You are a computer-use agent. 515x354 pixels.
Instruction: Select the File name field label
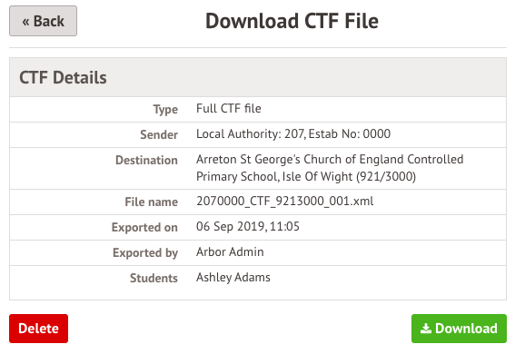click(152, 202)
